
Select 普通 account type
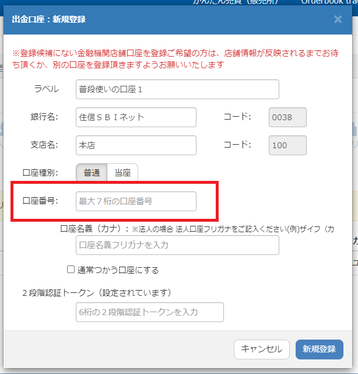92,173
